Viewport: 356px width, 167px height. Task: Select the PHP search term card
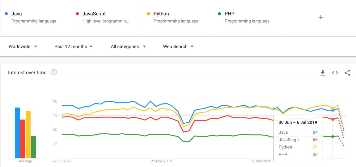tap(249, 18)
